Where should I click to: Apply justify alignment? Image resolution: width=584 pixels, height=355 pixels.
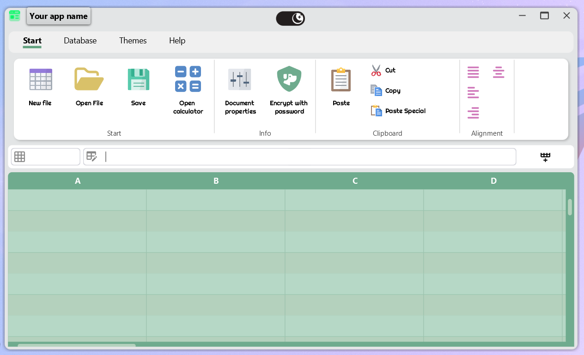click(473, 72)
